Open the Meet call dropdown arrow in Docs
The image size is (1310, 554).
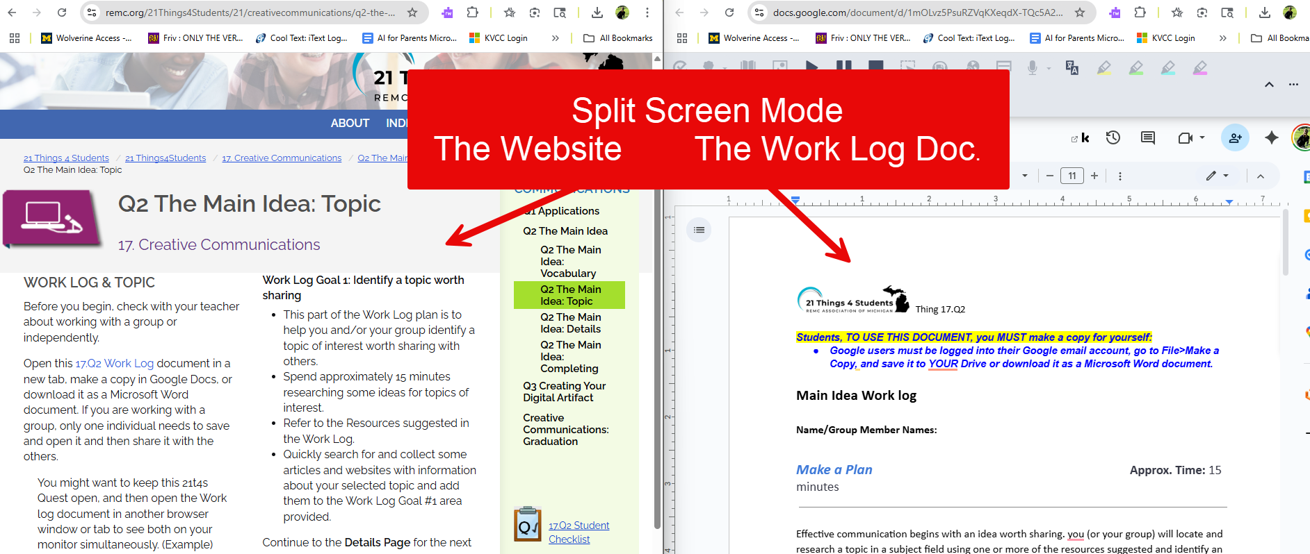point(1202,137)
